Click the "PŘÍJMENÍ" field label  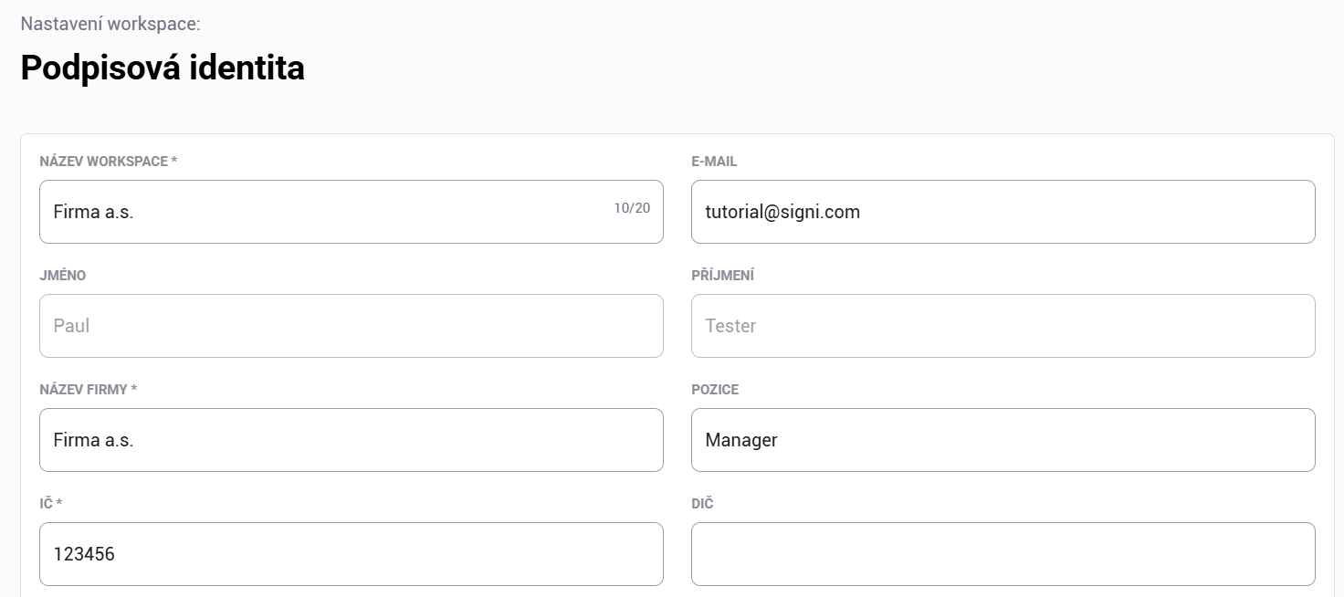click(722, 276)
